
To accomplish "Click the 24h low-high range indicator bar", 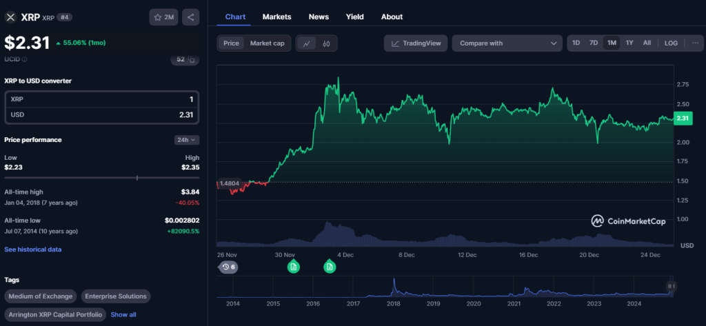I will click(102, 178).
